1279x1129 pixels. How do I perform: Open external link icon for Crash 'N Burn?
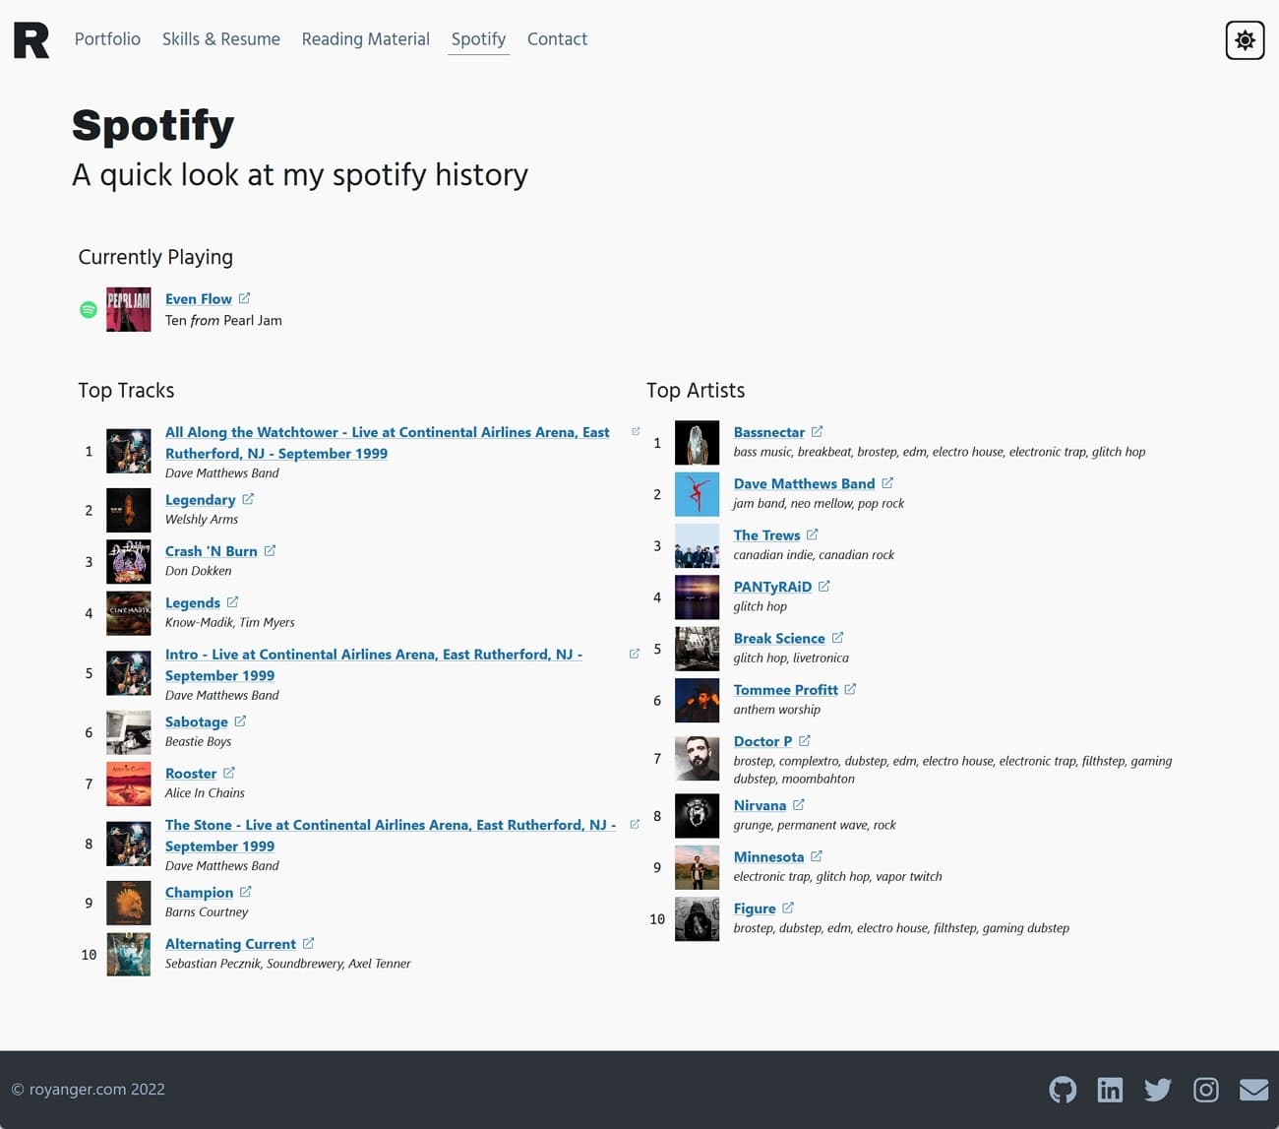point(270,550)
